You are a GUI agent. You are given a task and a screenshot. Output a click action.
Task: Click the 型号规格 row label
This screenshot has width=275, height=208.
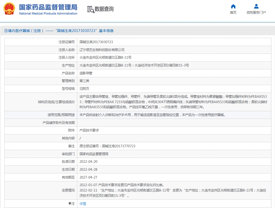(x=68, y=89)
